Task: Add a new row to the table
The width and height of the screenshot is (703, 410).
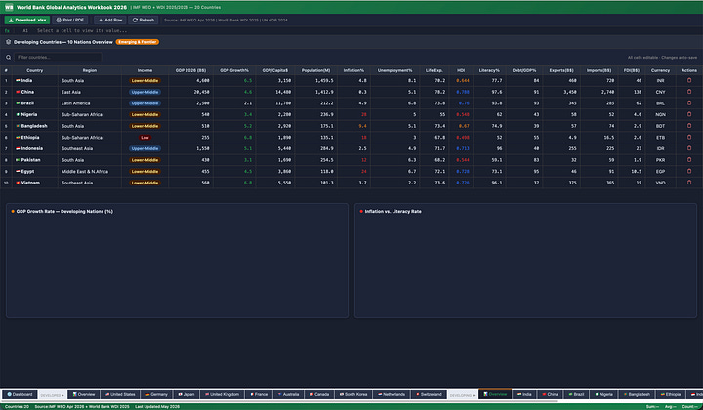Action: [109, 20]
